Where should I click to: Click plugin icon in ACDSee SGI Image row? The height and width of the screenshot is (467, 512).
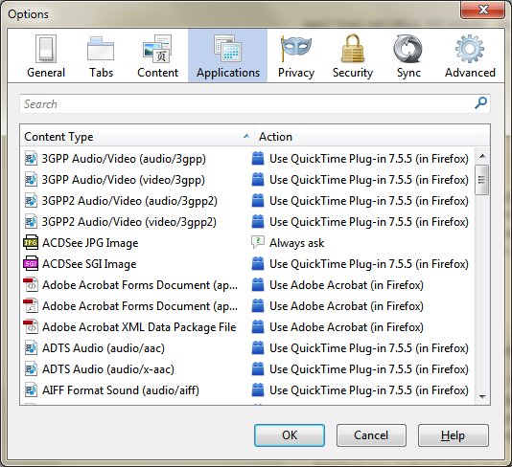click(x=258, y=264)
